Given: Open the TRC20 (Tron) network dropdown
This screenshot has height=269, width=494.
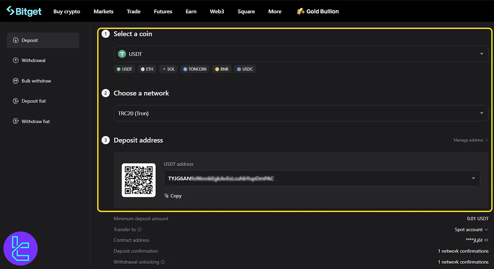Looking at the screenshot, I should point(301,113).
